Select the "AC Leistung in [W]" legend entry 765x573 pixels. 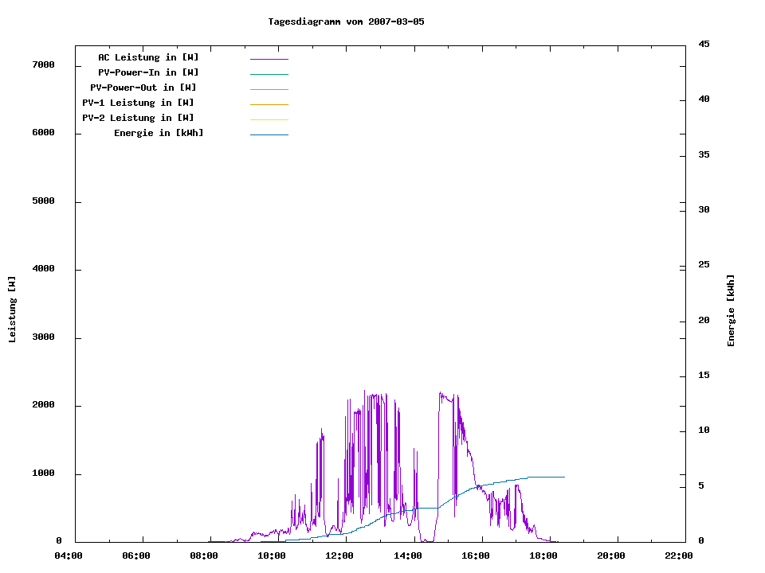(148, 57)
